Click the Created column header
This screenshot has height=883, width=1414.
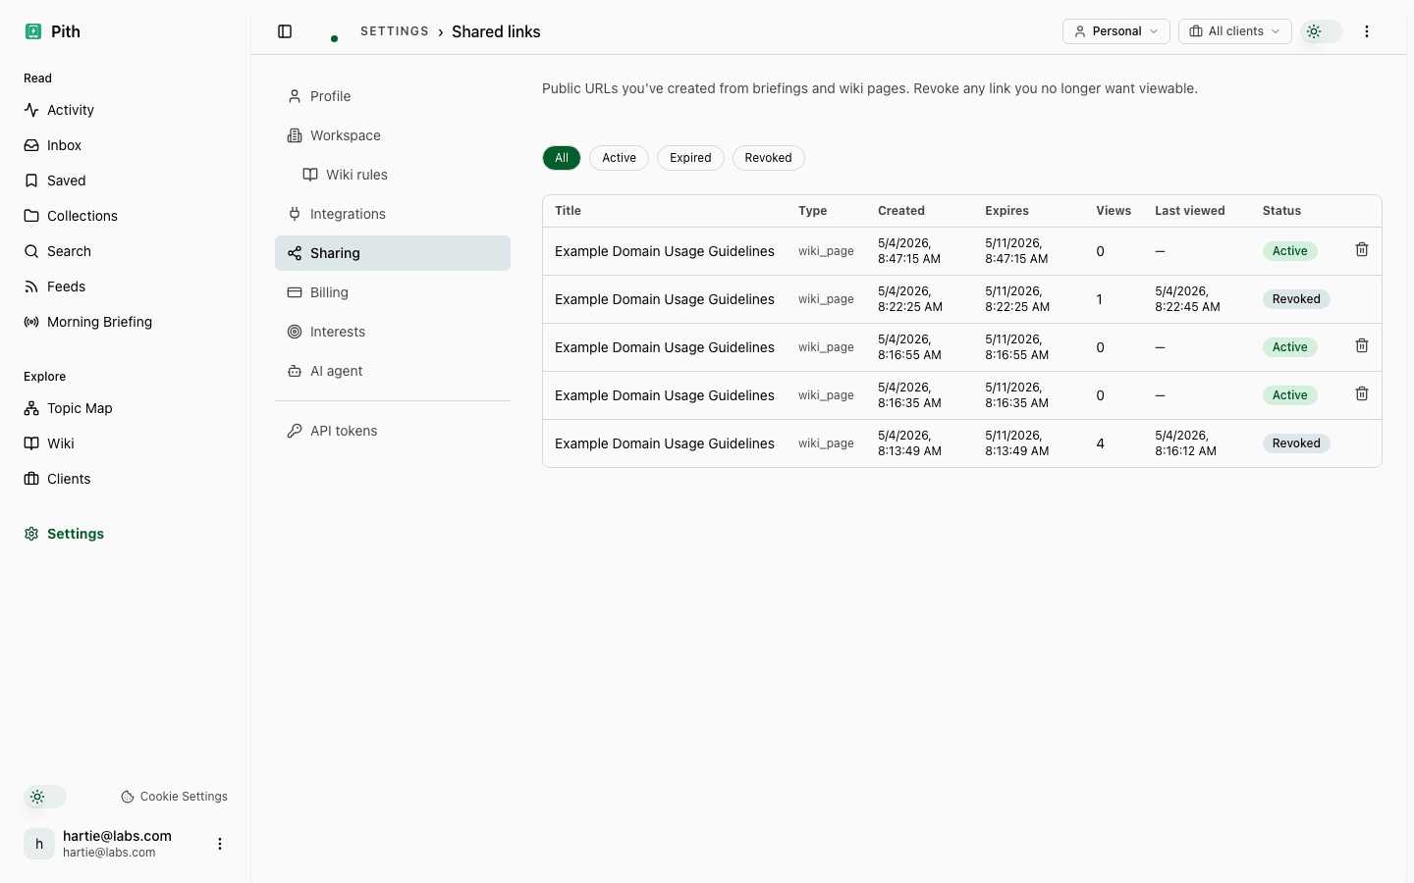tap(901, 211)
